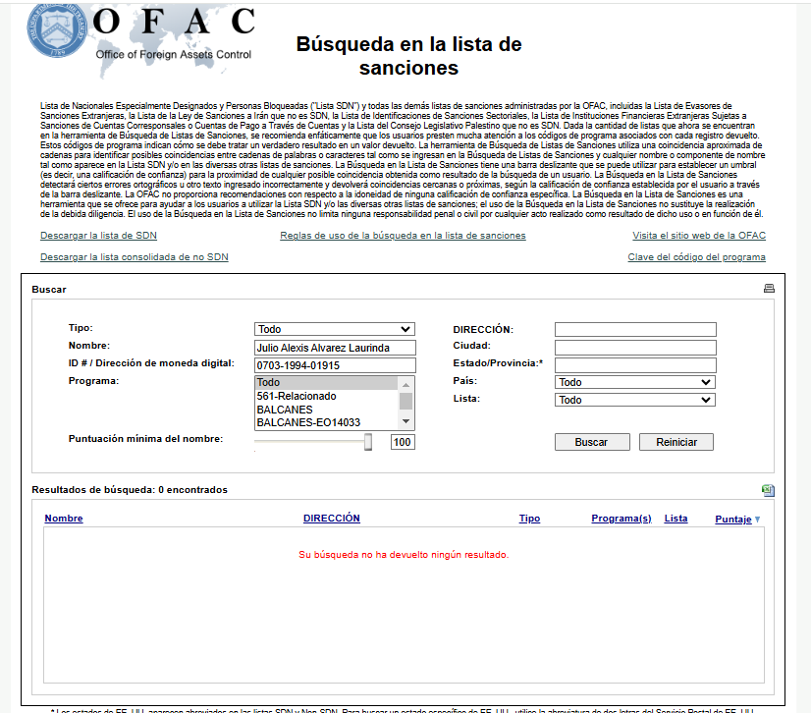
Task: Click the Puntaje sort arrow icon
Action: point(757,520)
